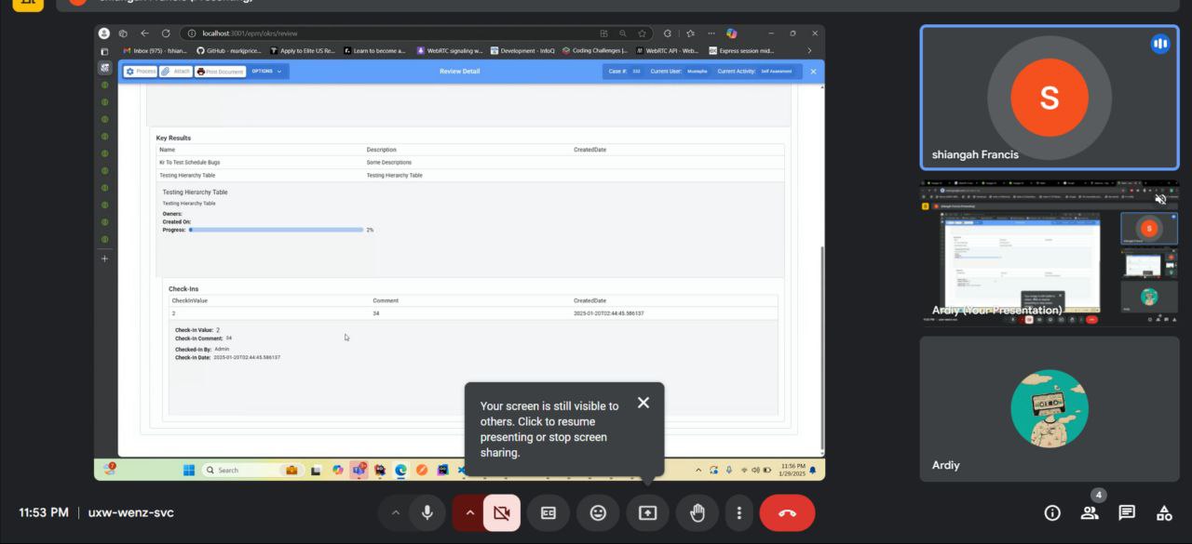This screenshot has width=1192, height=544.
Task: Turn on the camera
Action: 502,512
